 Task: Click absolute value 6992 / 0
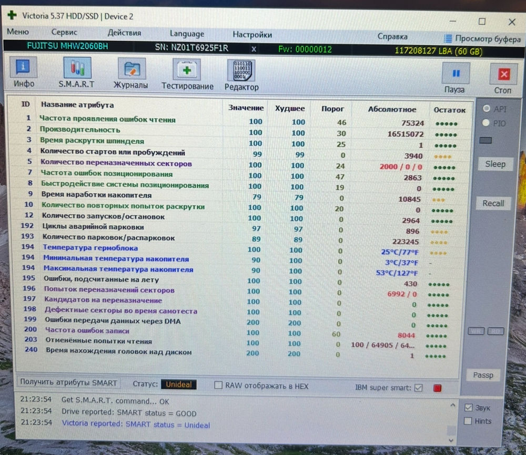[x=402, y=294]
